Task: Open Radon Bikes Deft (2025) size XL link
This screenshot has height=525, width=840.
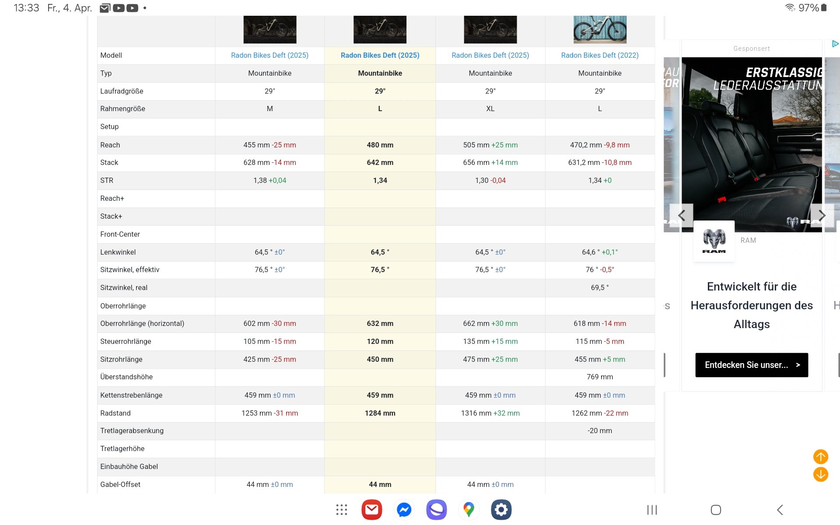Action: tap(490, 55)
